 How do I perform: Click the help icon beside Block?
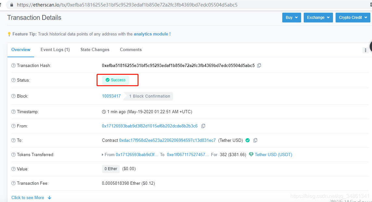(14, 96)
